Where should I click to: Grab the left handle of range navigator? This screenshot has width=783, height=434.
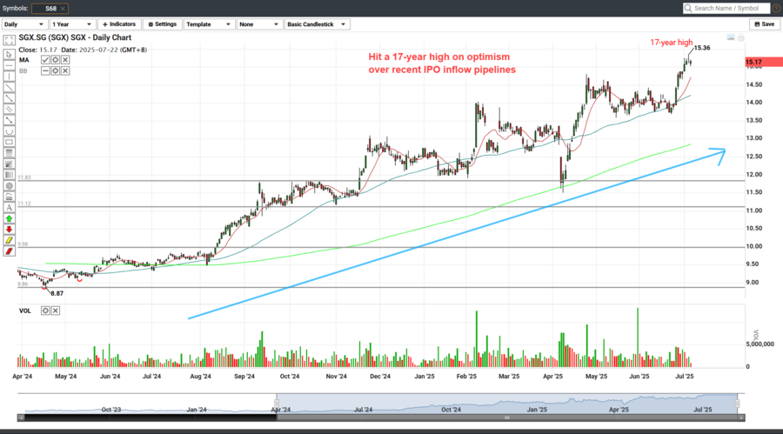(276, 403)
